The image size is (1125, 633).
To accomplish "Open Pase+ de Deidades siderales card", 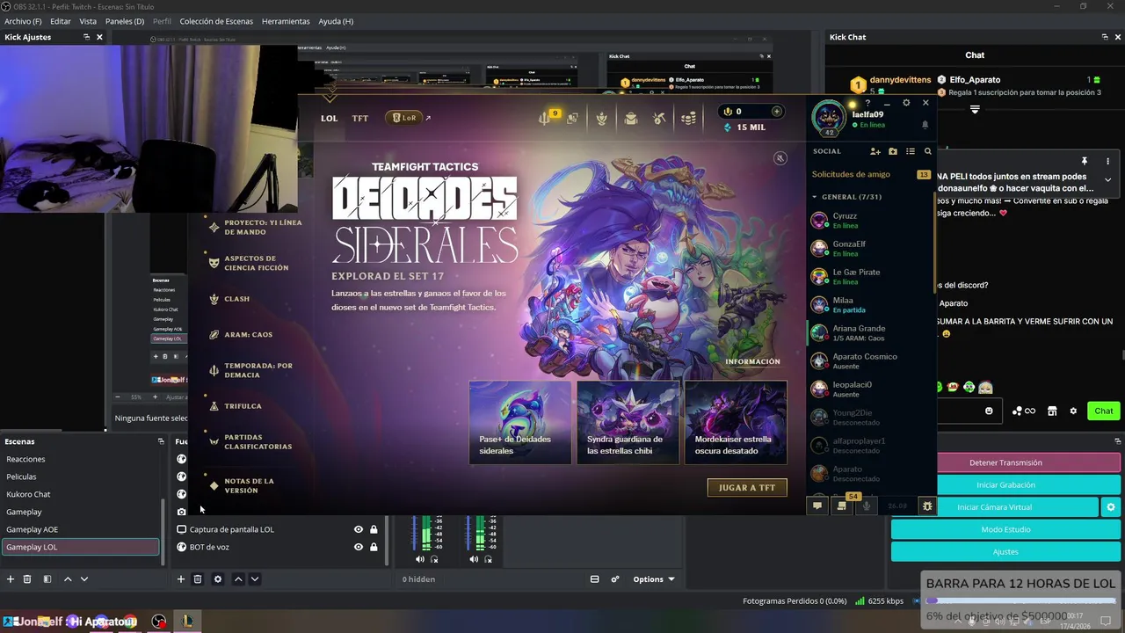I will point(519,423).
